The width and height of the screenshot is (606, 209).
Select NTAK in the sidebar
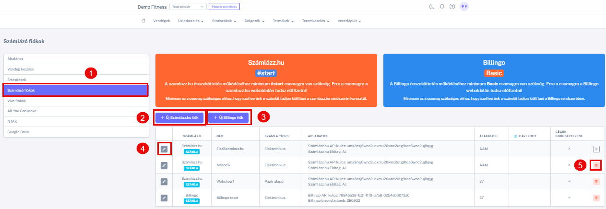coord(76,121)
